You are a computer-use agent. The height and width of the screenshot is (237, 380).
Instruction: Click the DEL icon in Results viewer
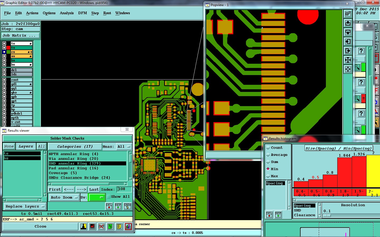[109, 206]
